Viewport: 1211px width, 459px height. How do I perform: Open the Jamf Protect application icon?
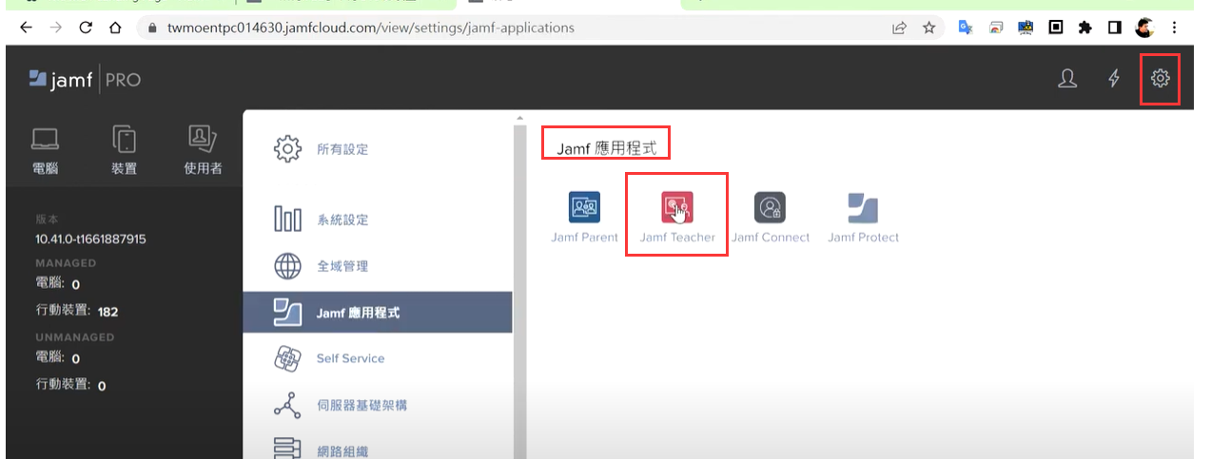pyautogui.click(x=863, y=207)
